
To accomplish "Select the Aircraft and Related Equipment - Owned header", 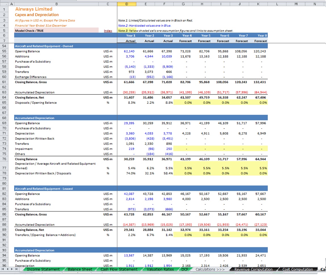I will tap(44, 46).
